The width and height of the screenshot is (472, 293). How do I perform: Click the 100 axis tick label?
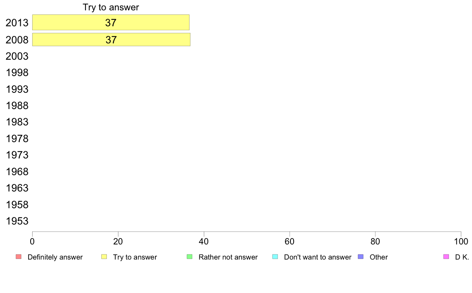(461, 241)
